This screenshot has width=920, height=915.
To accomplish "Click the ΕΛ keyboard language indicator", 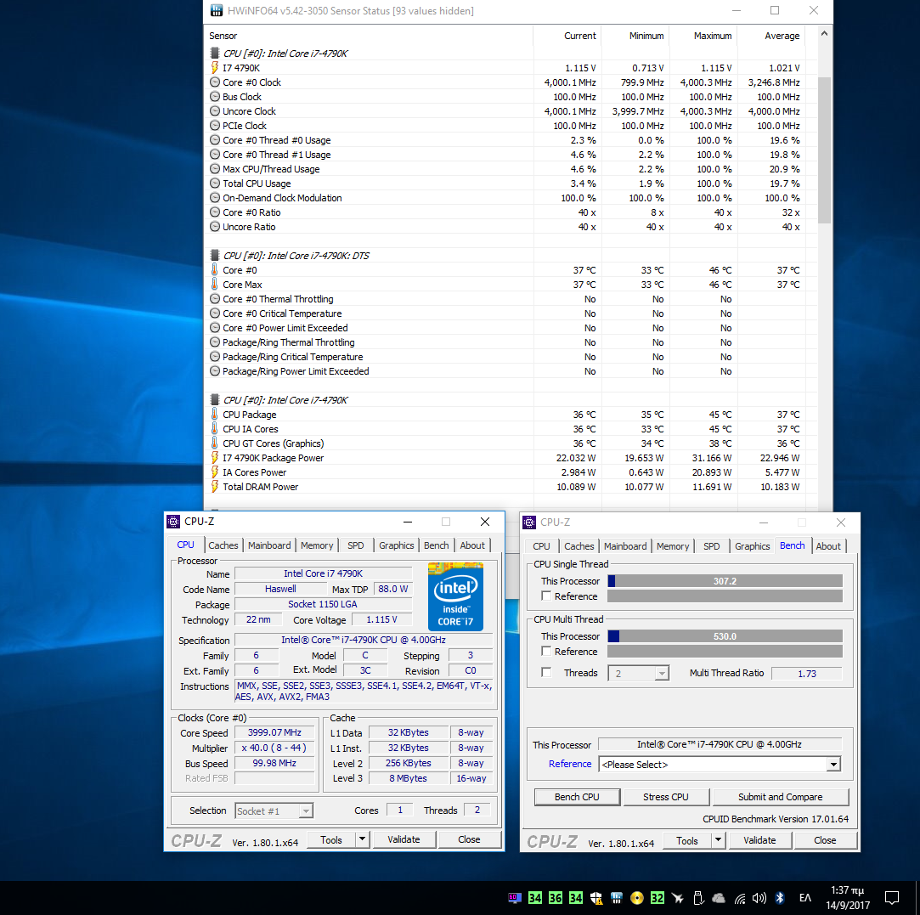I will tap(805, 897).
